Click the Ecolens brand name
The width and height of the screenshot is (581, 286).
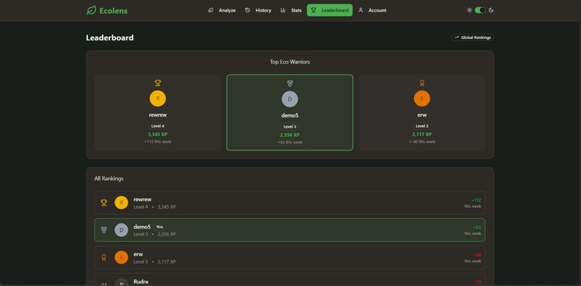[x=113, y=11]
